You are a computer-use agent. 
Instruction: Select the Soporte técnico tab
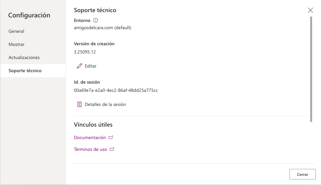click(25, 71)
